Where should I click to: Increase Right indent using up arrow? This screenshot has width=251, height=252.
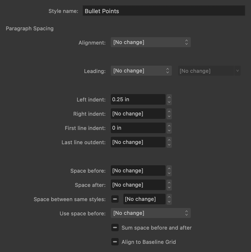(169, 111)
